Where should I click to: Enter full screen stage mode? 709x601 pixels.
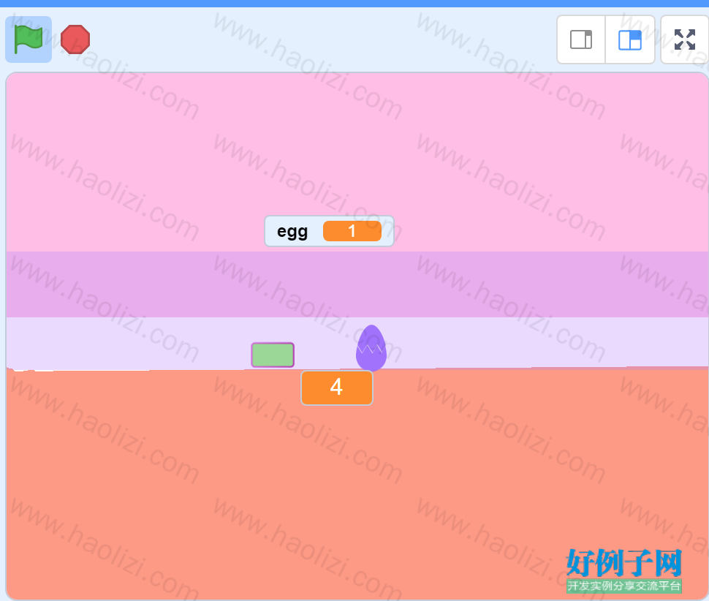pyautogui.click(x=685, y=39)
